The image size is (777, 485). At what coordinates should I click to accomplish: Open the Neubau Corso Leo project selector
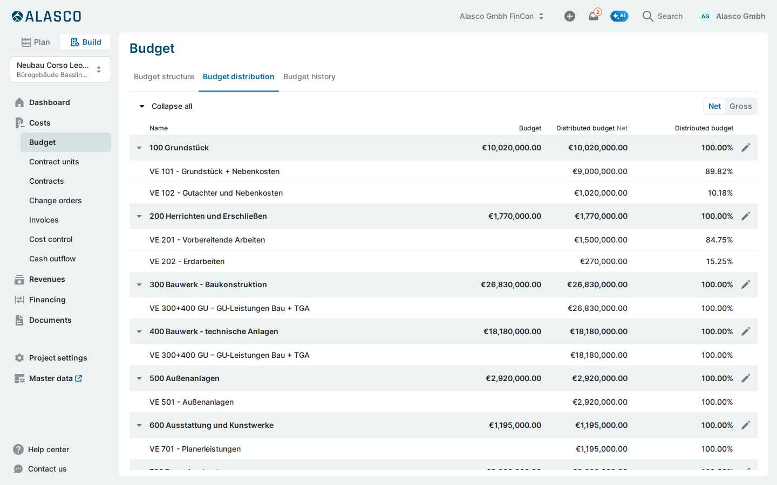pos(60,70)
